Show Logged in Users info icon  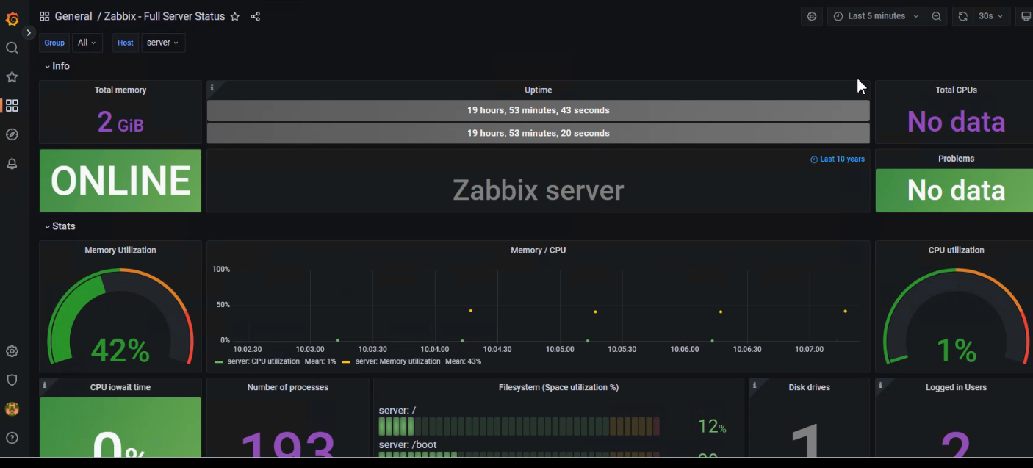pyautogui.click(x=881, y=385)
